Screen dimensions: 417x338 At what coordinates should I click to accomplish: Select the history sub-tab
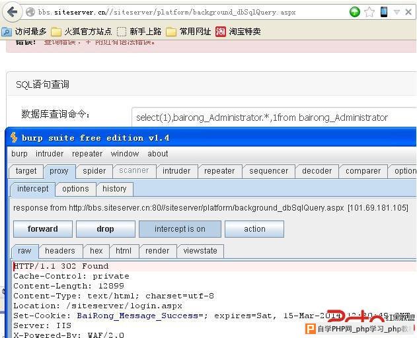(114, 189)
